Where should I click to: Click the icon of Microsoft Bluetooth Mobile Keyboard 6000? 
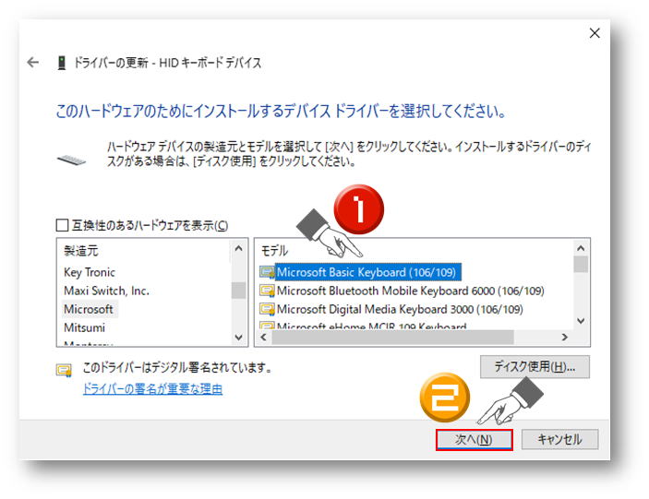tap(267, 291)
